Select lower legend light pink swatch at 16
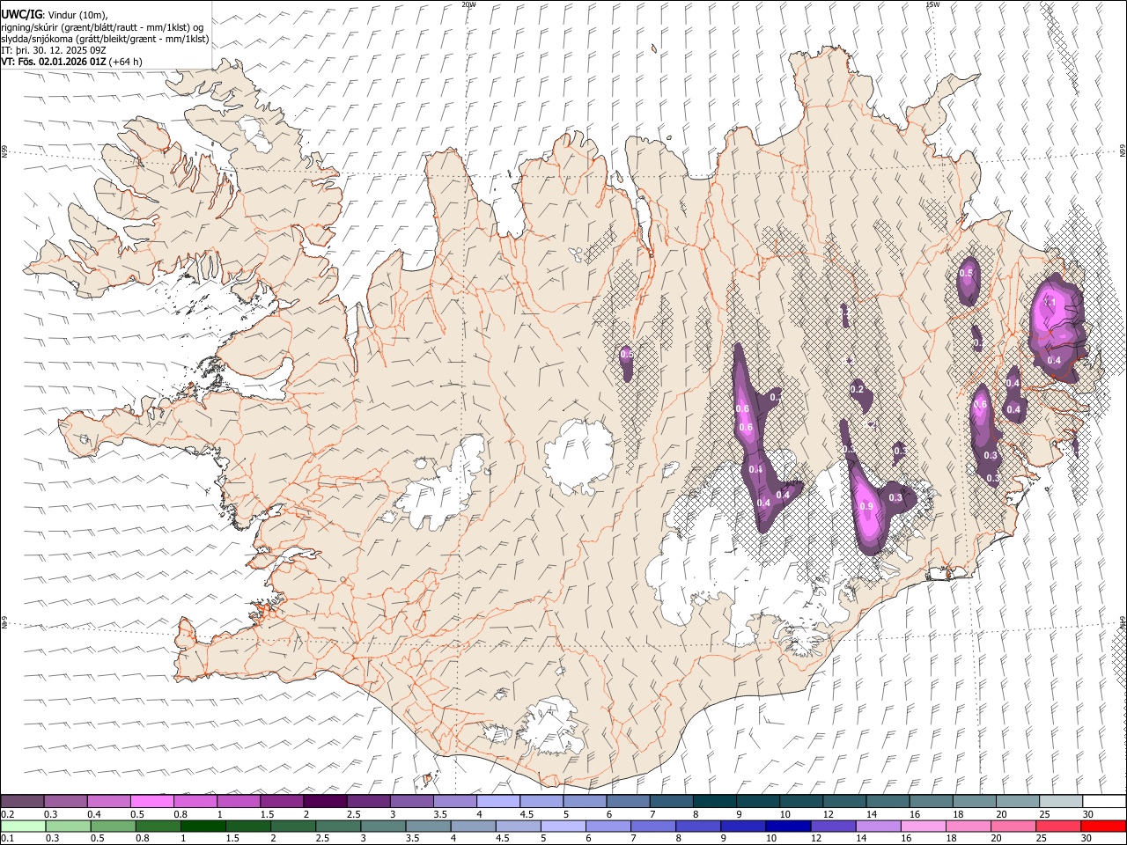 (x=922, y=826)
